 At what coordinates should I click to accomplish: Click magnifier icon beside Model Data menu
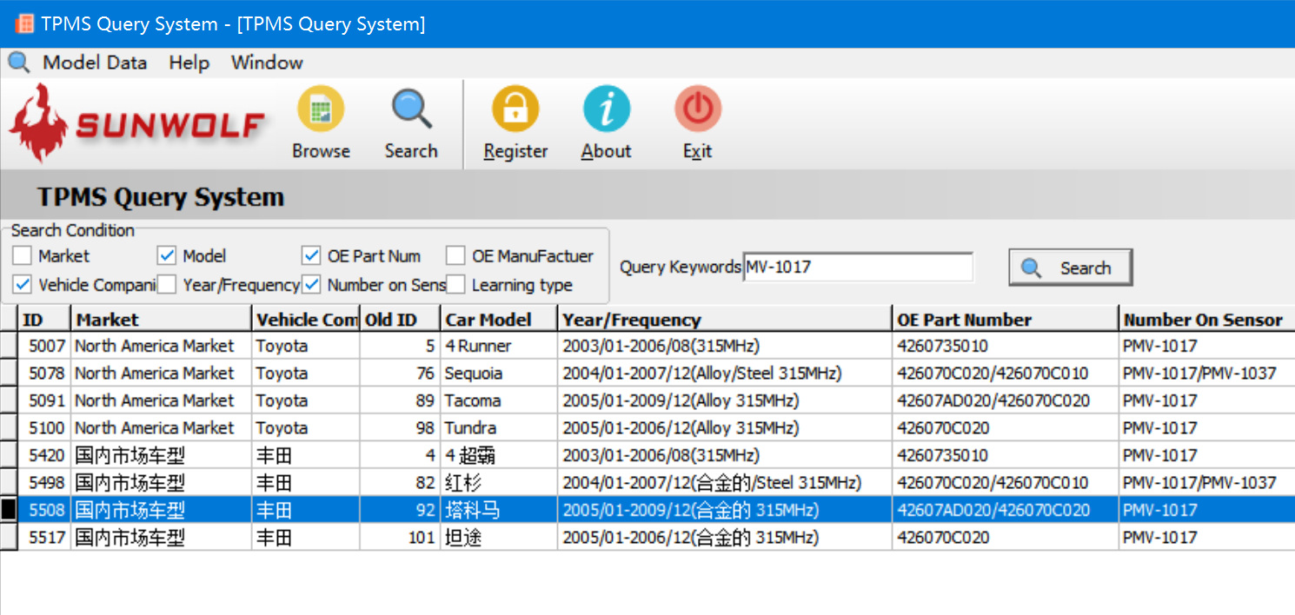coord(18,63)
